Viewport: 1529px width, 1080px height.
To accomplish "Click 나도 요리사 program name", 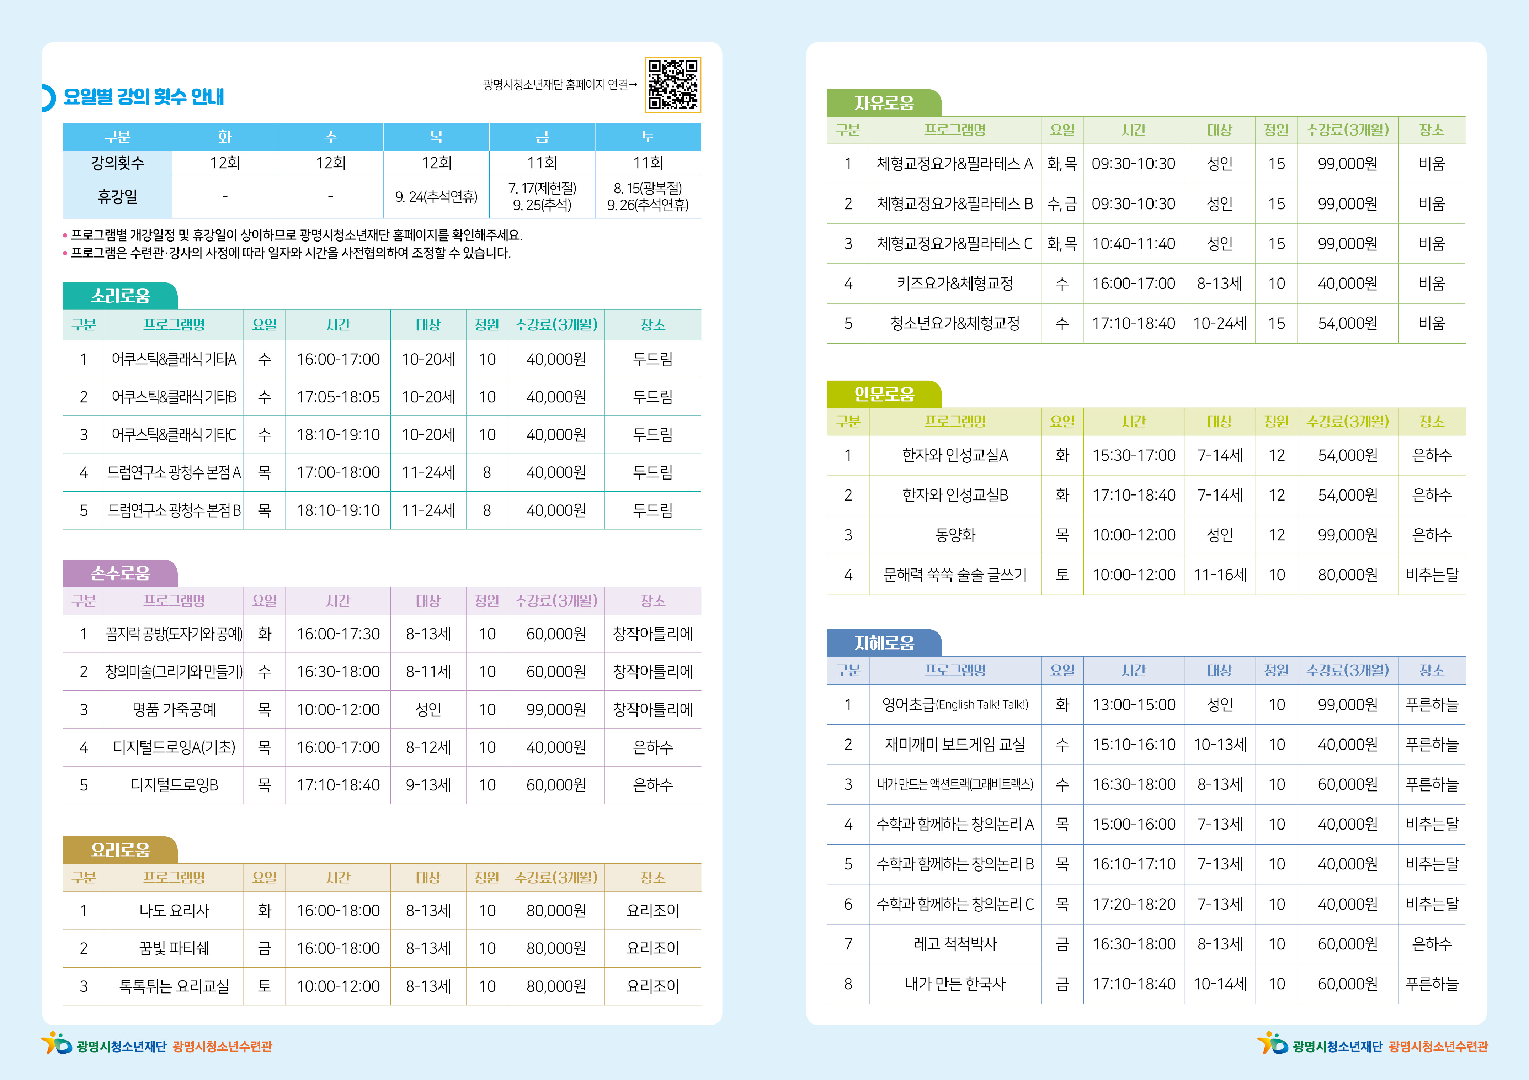I will 175,911.
